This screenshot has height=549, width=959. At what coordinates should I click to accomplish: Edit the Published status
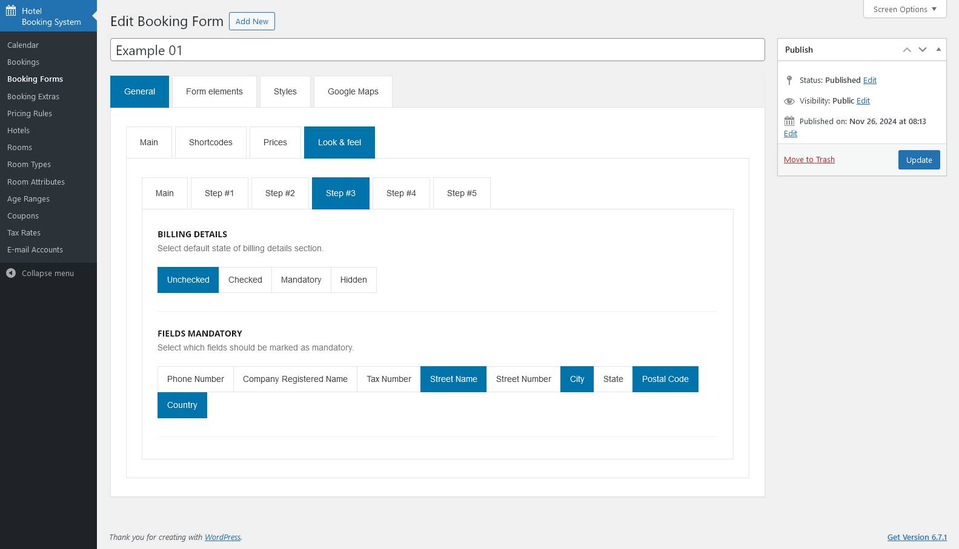click(870, 80)
